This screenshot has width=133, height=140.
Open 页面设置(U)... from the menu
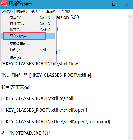[x=28, y=44]
